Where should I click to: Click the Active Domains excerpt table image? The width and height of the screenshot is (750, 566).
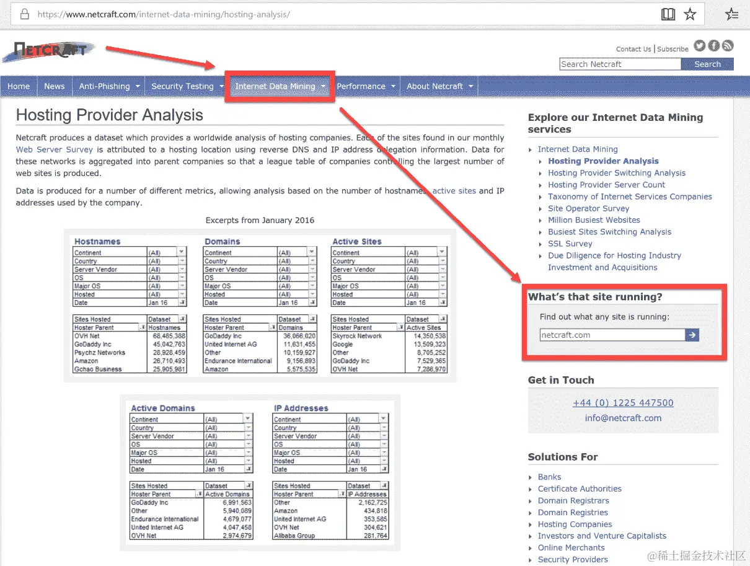pos(191,471)
